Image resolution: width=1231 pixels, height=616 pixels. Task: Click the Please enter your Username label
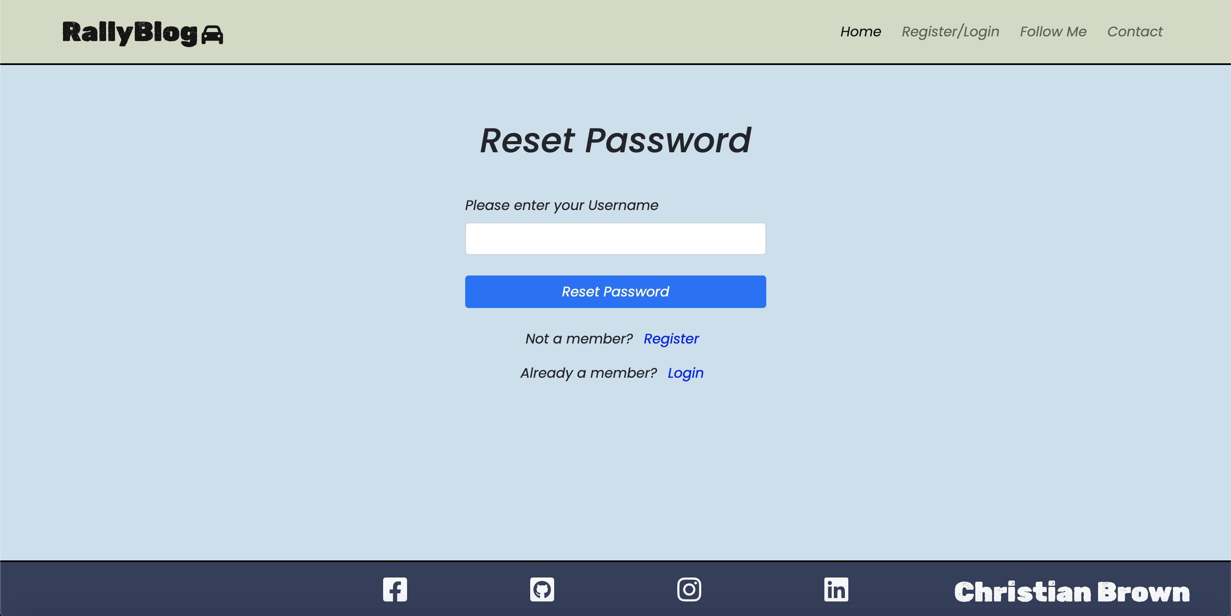561,205
